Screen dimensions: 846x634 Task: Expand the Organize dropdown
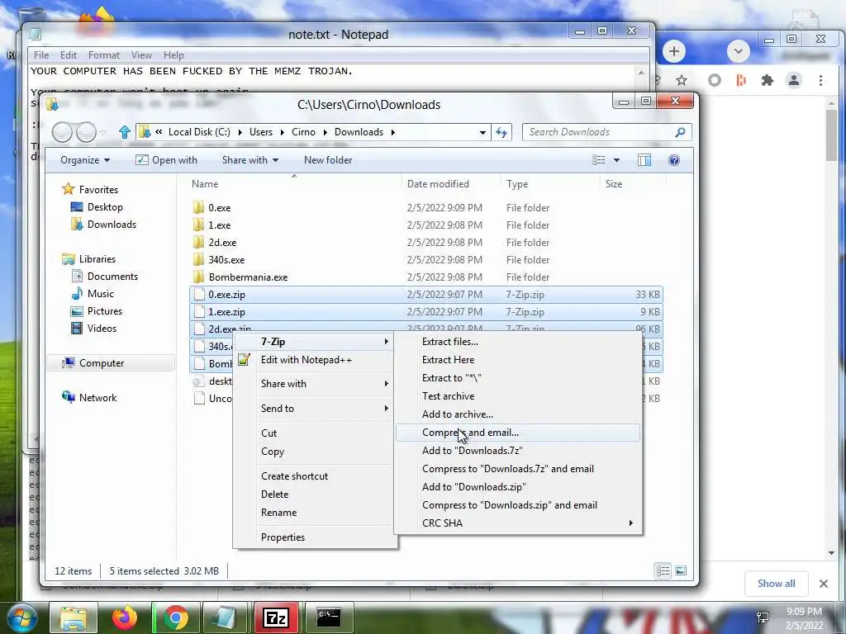(x=85, y=160)
